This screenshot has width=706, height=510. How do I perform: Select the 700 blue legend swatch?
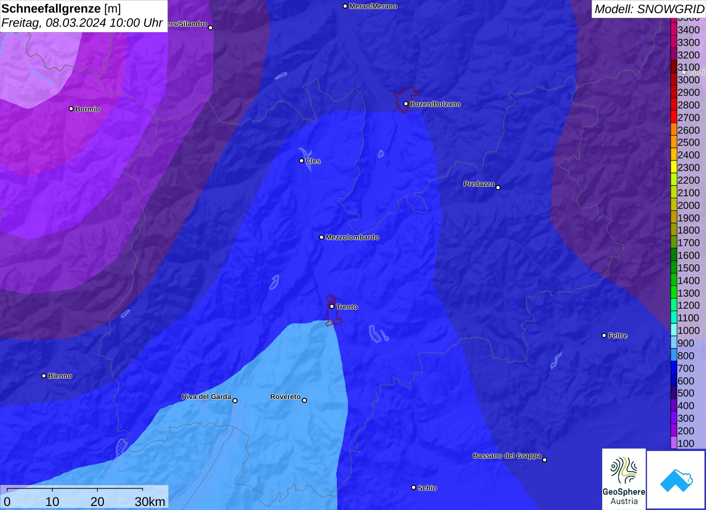pos(674,368)
